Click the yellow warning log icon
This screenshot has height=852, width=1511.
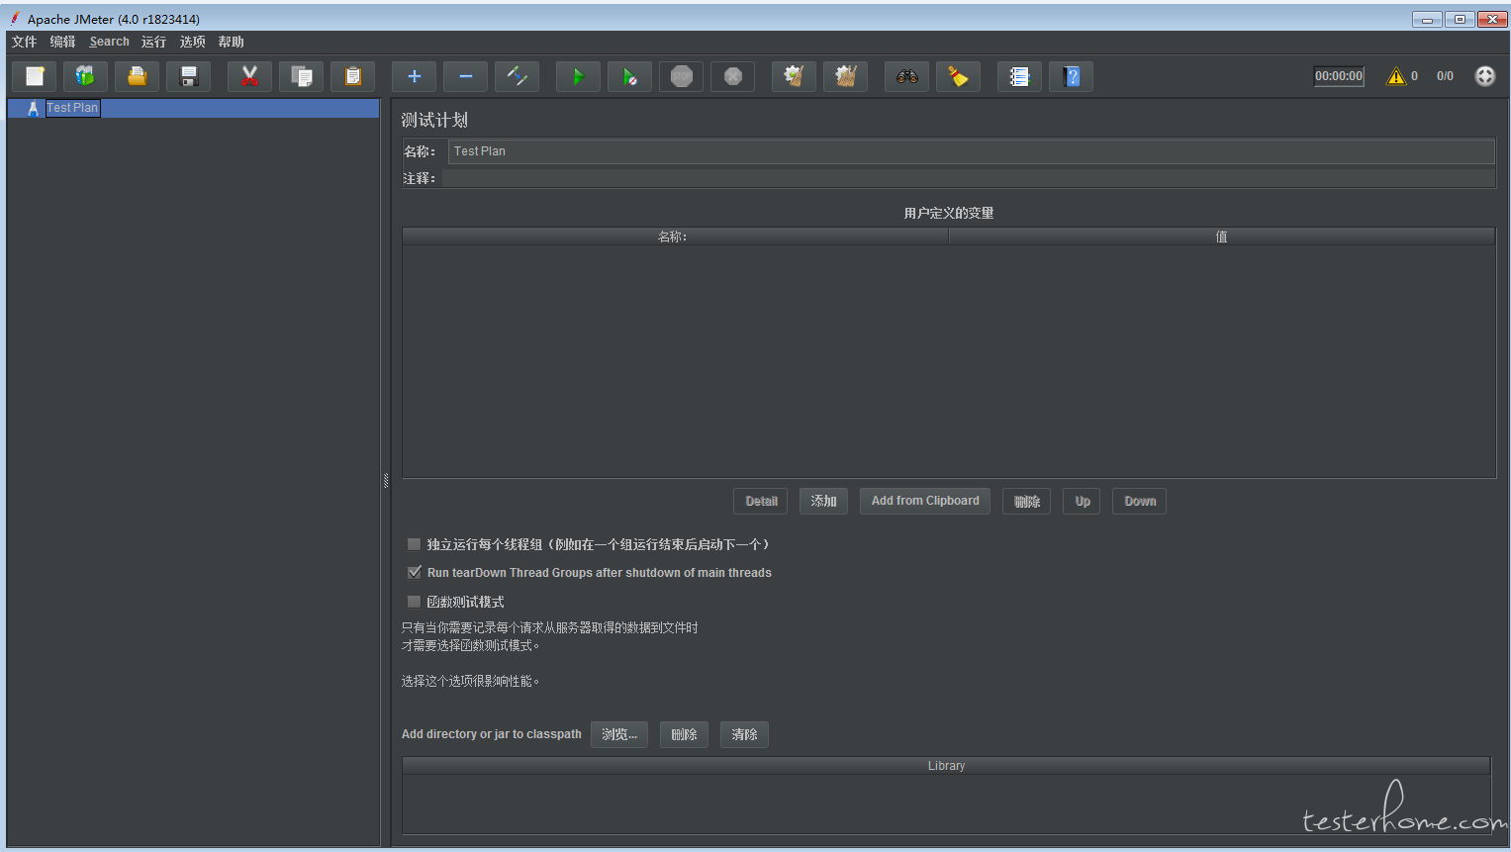[1395, 76]
